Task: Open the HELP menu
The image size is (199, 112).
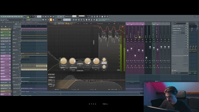Action: [22, 16]
